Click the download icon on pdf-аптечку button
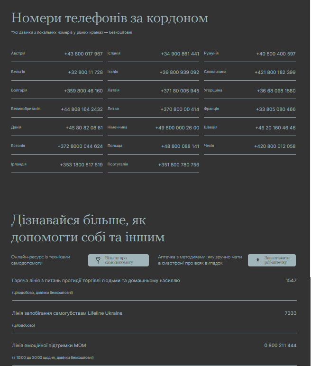The height and width of the screenshot is (366, 311). click(257, 260)
